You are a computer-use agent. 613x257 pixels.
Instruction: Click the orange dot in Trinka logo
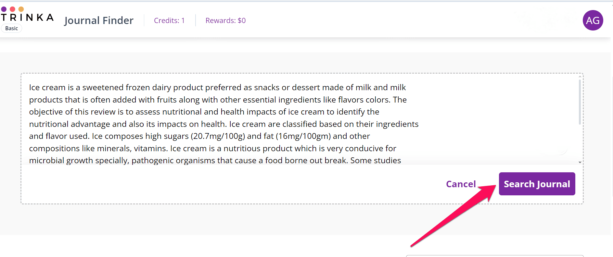pyautogui.click(x=21, y=9)
